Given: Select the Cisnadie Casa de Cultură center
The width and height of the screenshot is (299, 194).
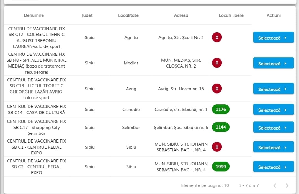Looking at the screenshot, I should pos(274,110).
